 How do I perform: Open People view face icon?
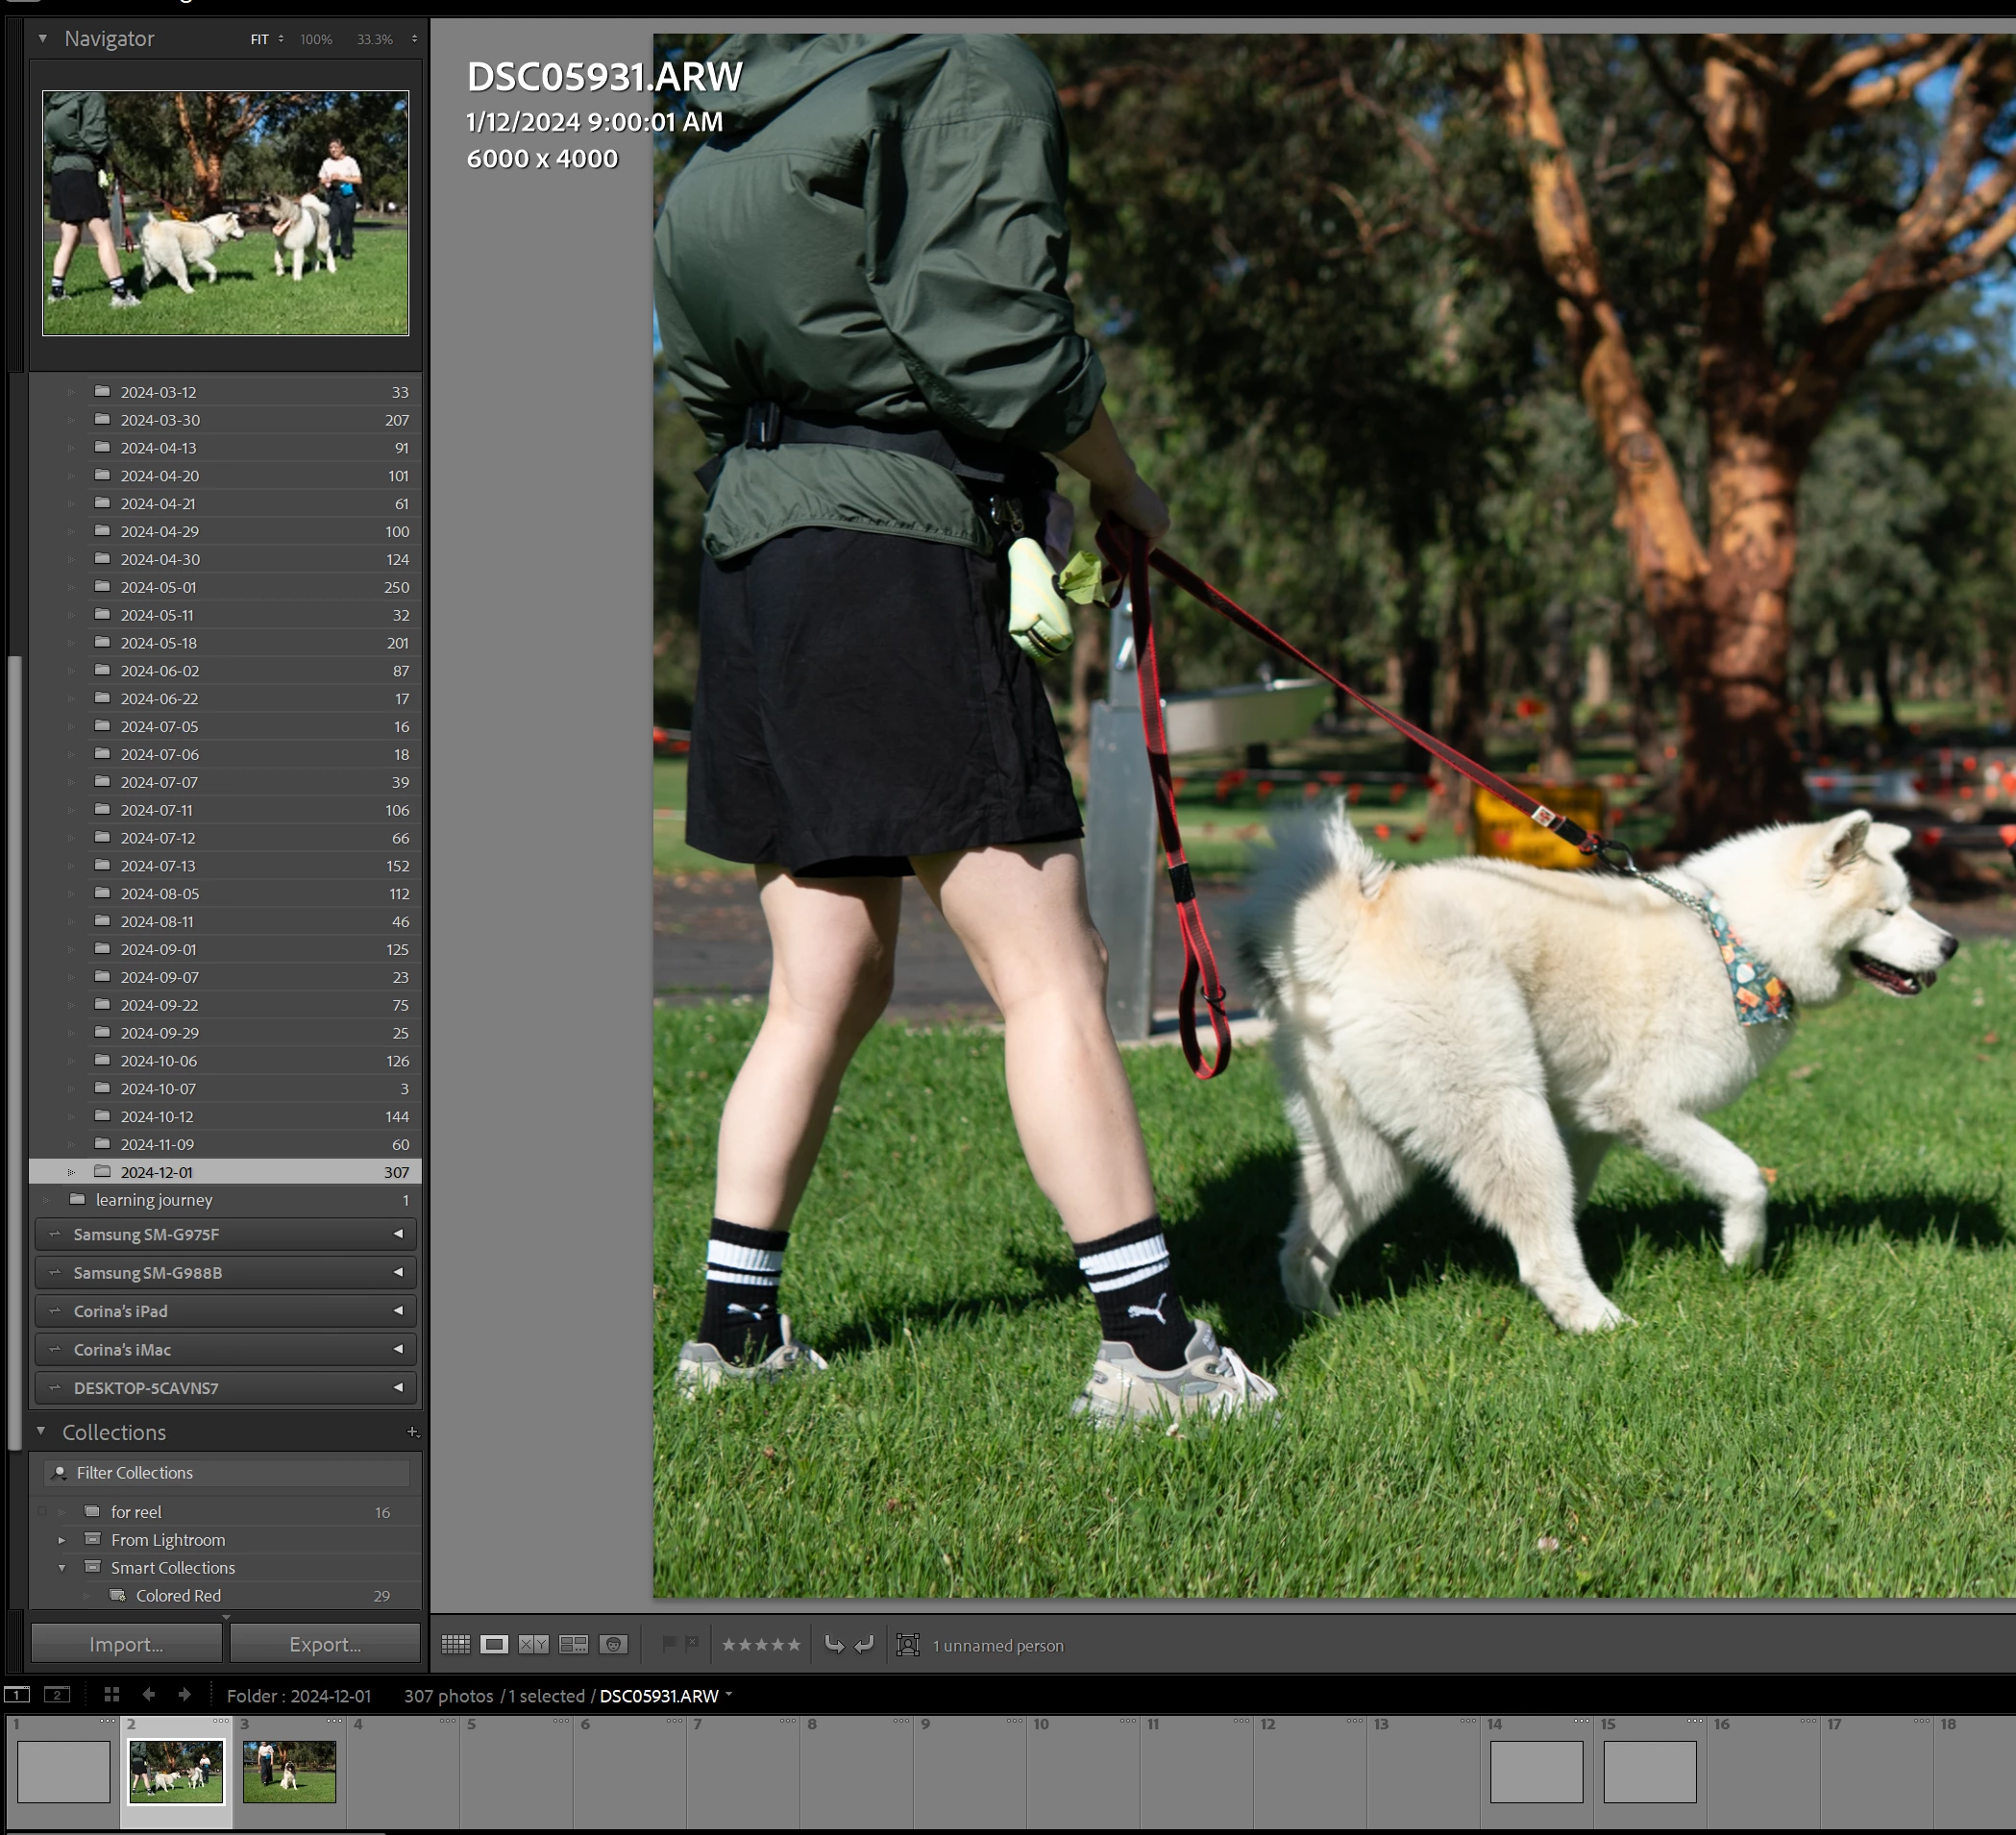click(613, 1645)
